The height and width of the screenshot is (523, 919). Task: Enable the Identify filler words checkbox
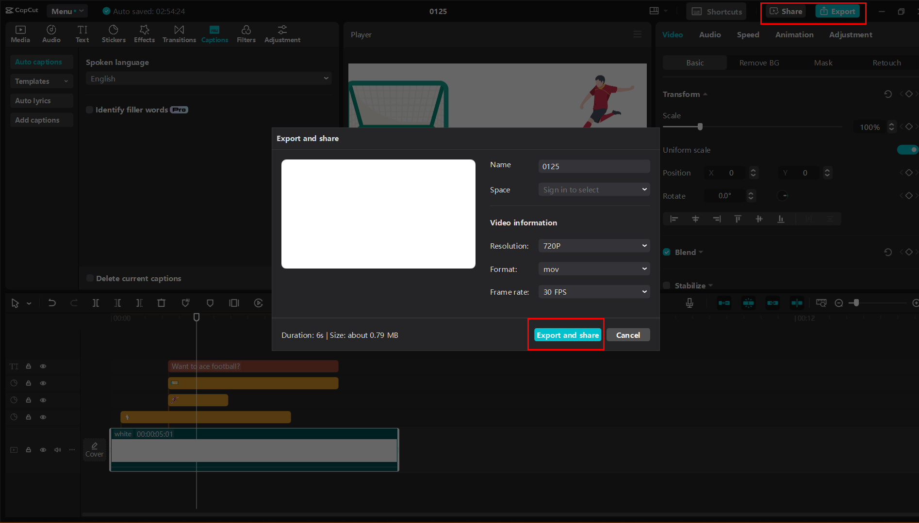coord(90,110)
